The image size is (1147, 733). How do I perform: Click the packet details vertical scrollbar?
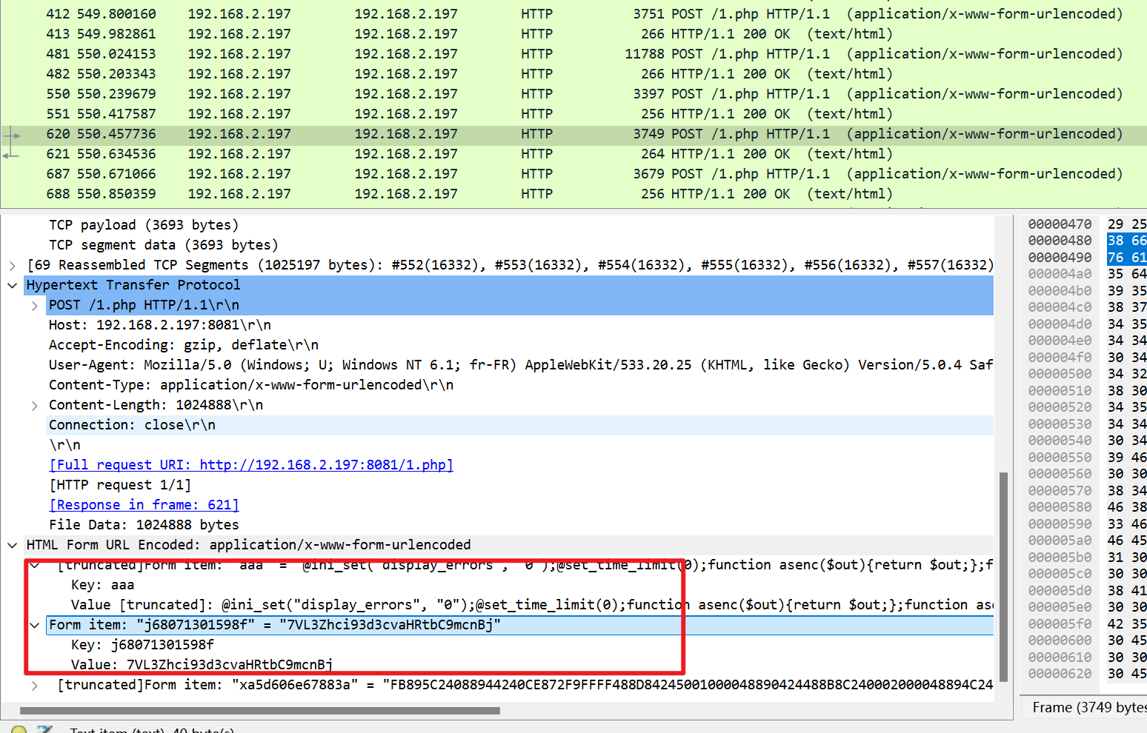[1004, 576]
